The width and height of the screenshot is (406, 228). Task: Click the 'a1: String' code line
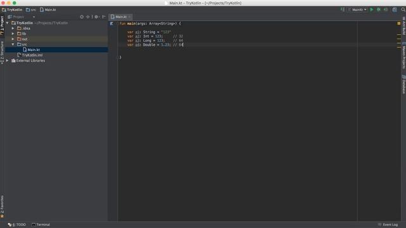point(149,32)
